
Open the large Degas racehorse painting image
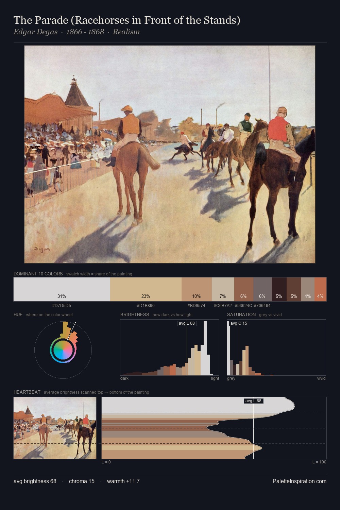click(x=170, y=154)
